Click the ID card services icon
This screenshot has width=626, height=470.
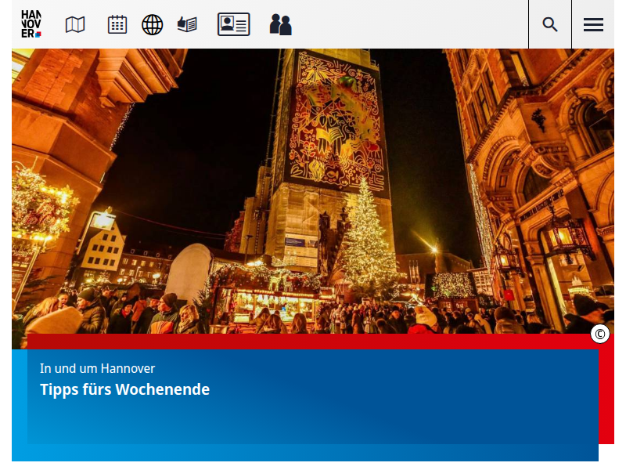pos(233,24)
